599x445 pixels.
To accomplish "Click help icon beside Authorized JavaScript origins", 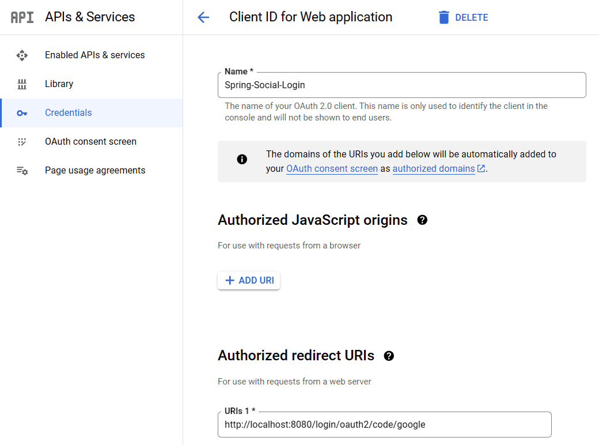I will click(422, 220).
